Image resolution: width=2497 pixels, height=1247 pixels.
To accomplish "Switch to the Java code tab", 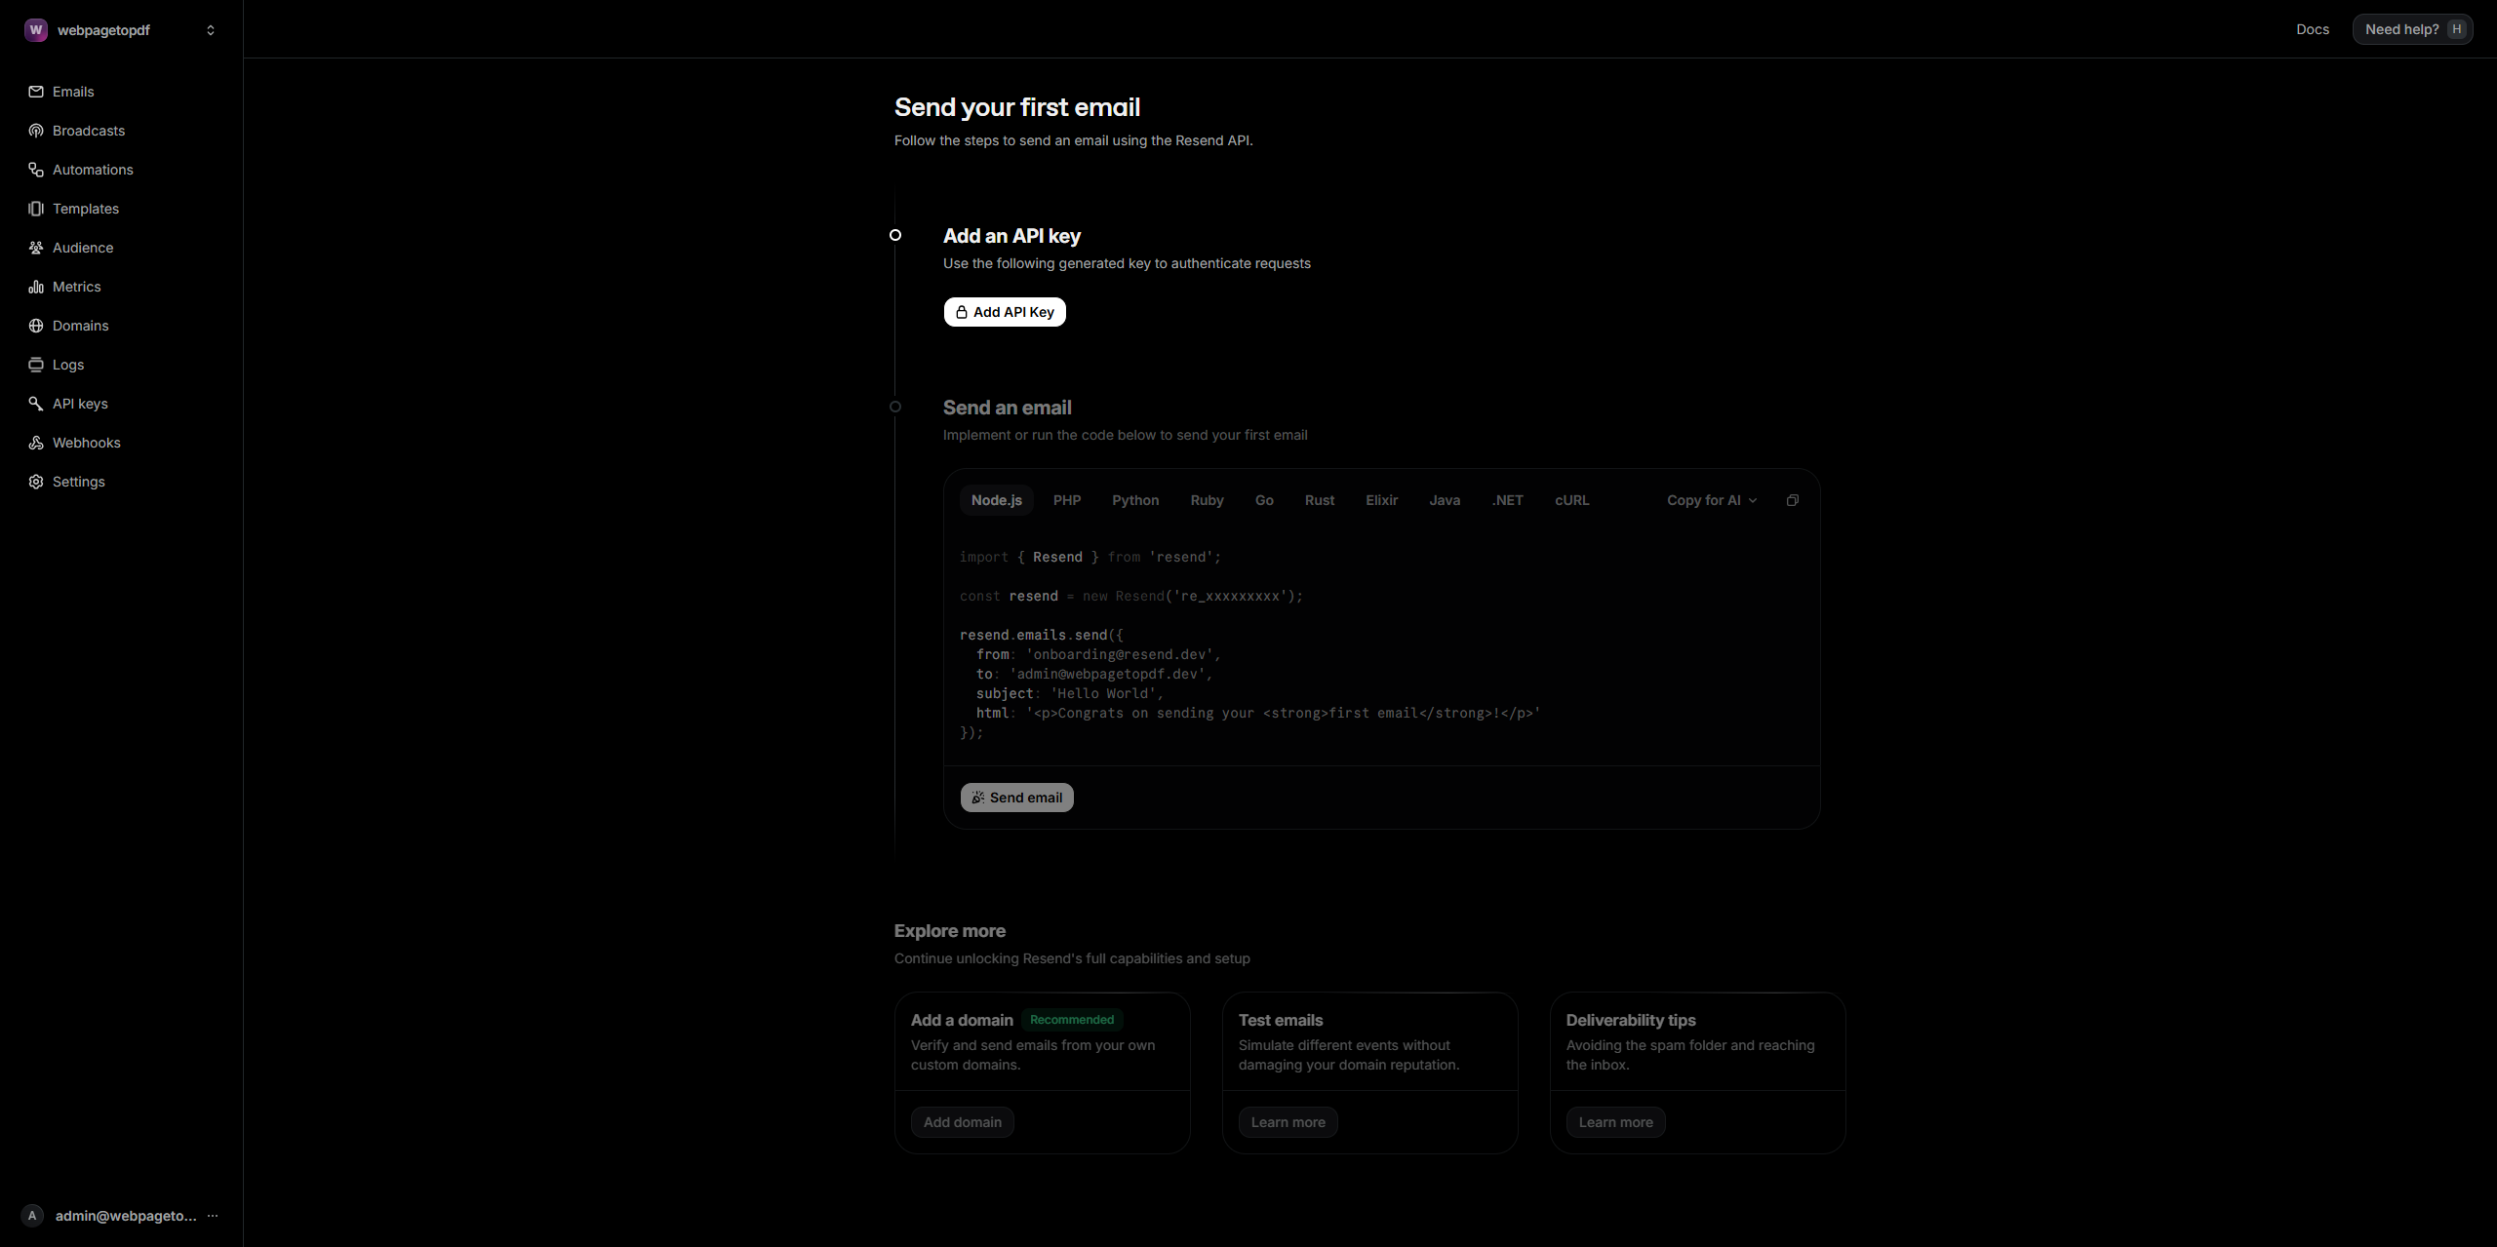I will 1445,500.
